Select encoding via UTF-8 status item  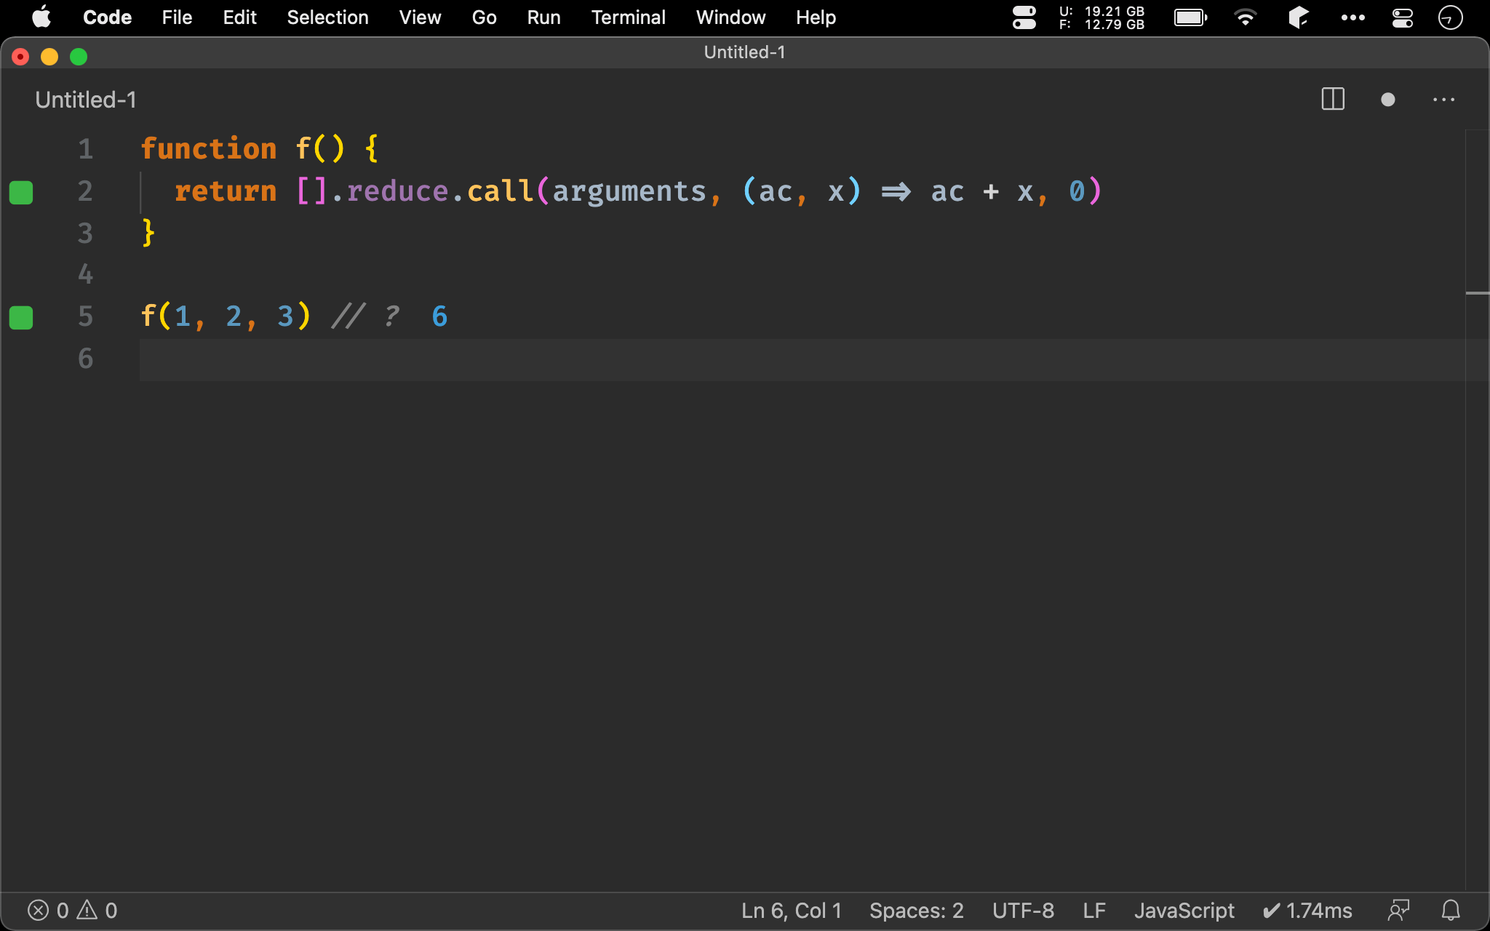1022,910
